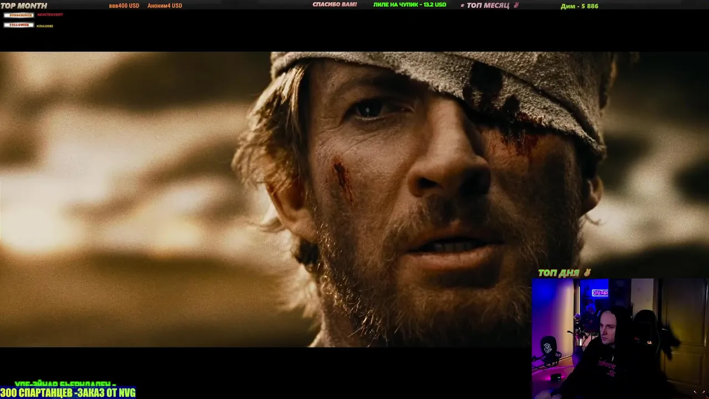
Task: Click the "СПАСИБО ВАМ!" label
Action: click(335, 4)
